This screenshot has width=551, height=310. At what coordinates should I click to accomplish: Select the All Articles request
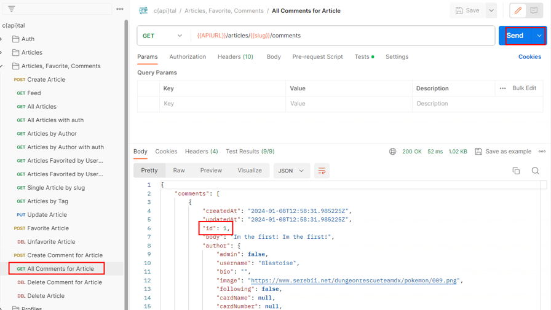click(42, 107)
